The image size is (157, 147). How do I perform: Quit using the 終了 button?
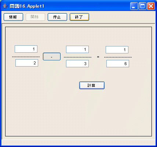[79, 17]
